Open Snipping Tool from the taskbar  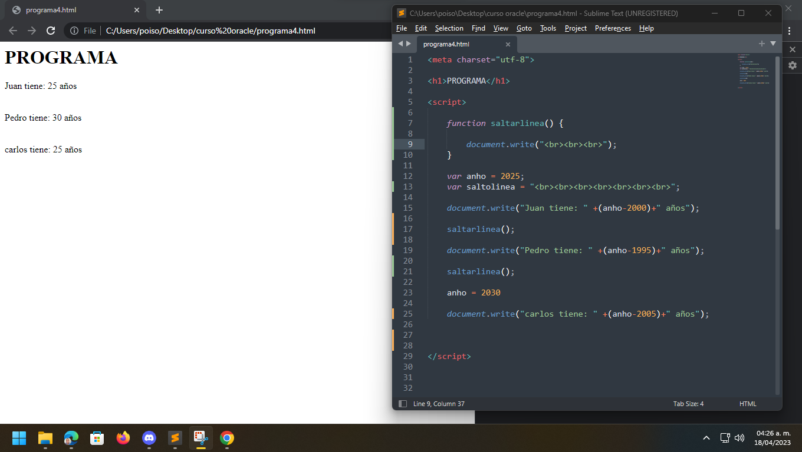(x=201, y=438)
